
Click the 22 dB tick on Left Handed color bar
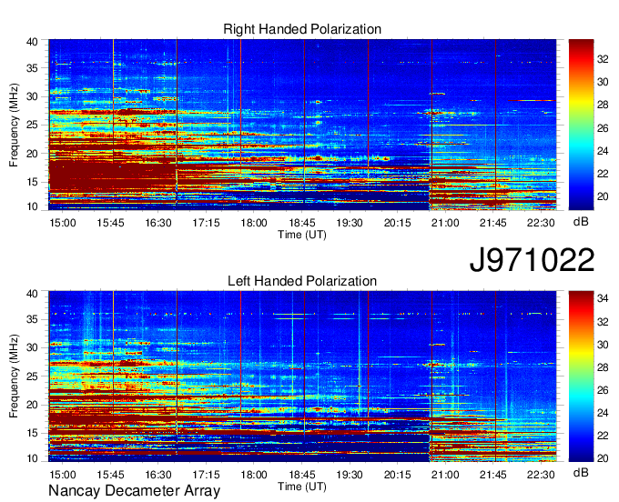[603, 436]
